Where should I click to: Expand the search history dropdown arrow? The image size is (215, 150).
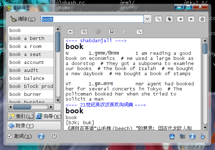[148, 19]
